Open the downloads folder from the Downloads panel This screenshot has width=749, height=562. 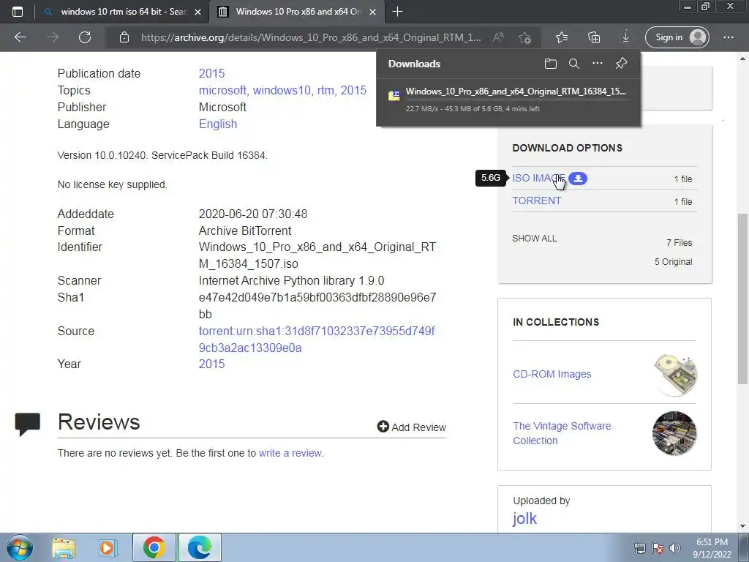click(551, 64)
